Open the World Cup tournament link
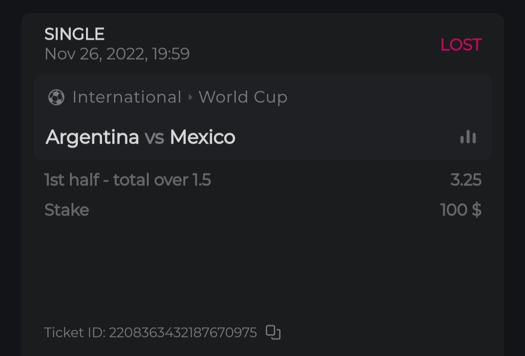 pyautogui.click(x=243, y=97)
